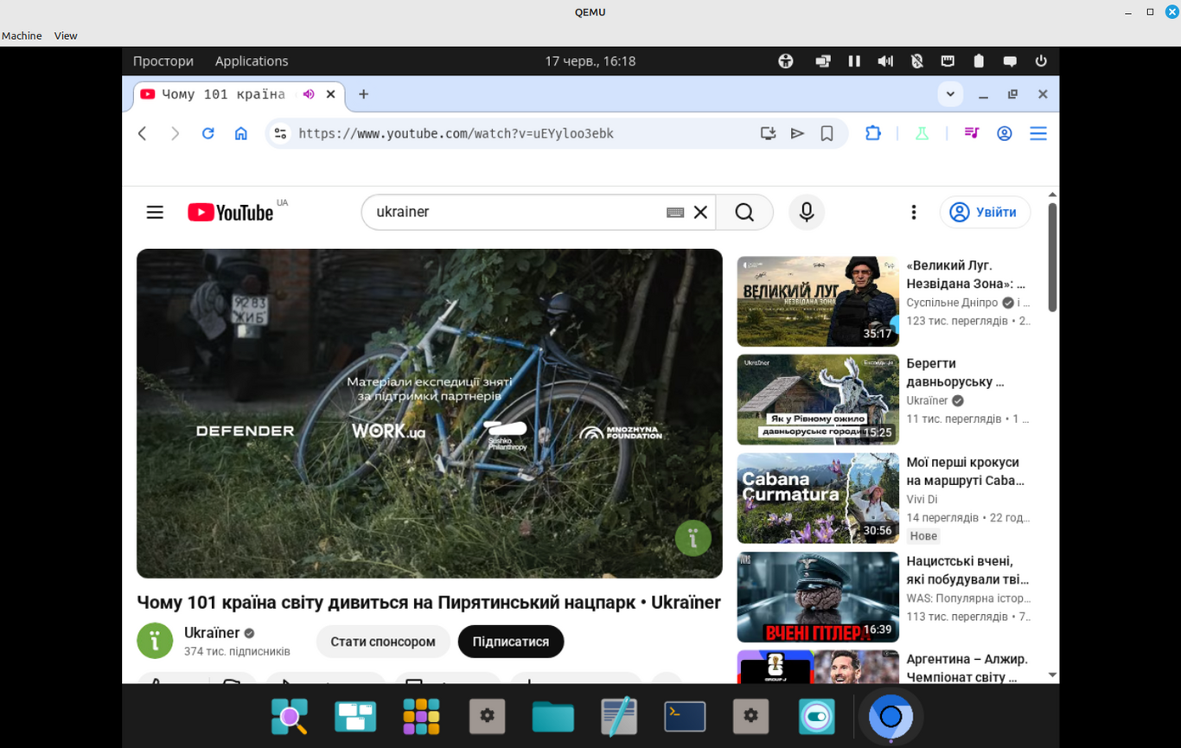Open the terminal in the dock

tap(685, 716)
